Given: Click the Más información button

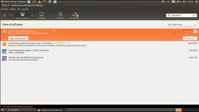Looking at the screenshot, I should pos(18,38).
